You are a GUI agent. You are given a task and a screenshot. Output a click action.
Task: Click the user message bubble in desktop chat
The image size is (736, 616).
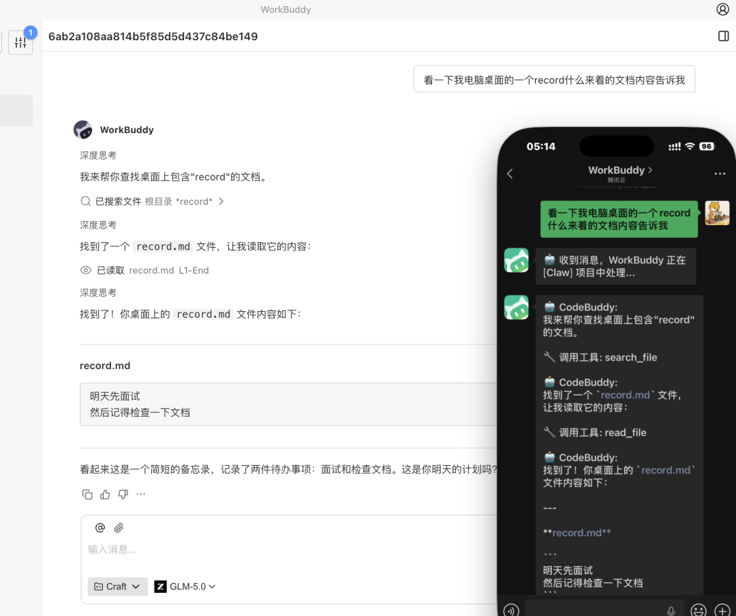554,79
